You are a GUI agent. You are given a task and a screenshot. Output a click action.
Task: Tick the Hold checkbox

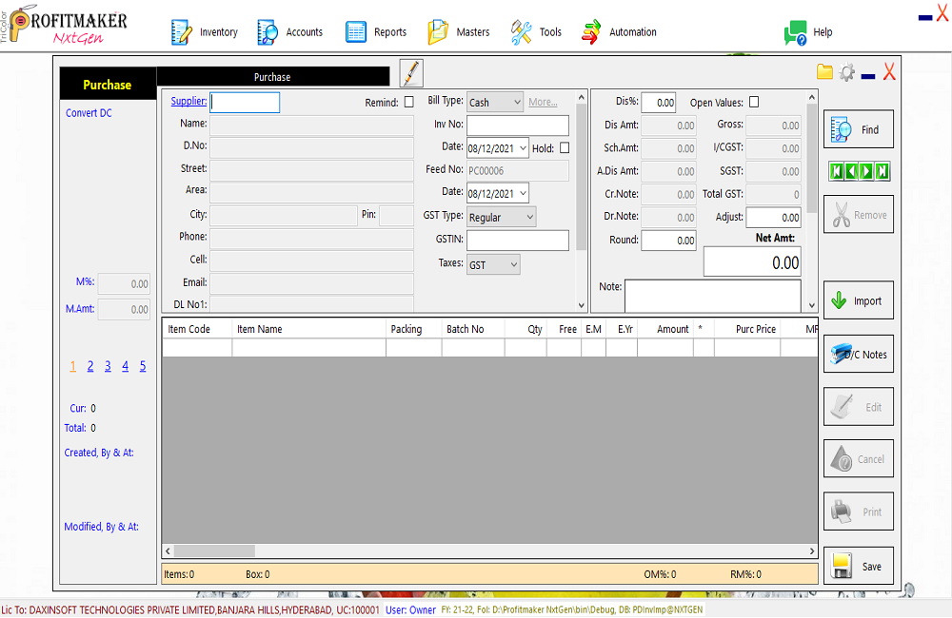[565, 148]
